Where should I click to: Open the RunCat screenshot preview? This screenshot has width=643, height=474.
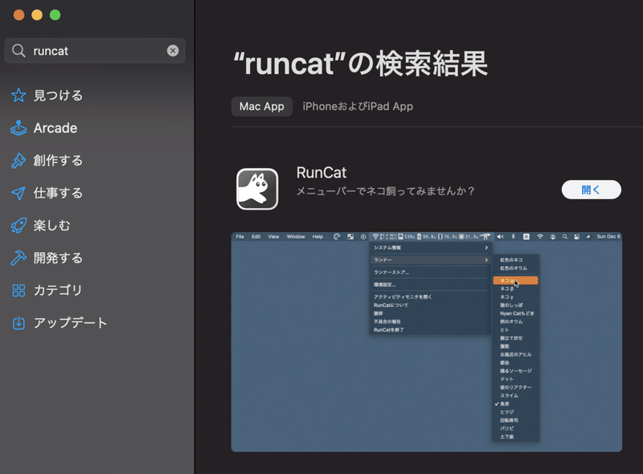point(427,342)
